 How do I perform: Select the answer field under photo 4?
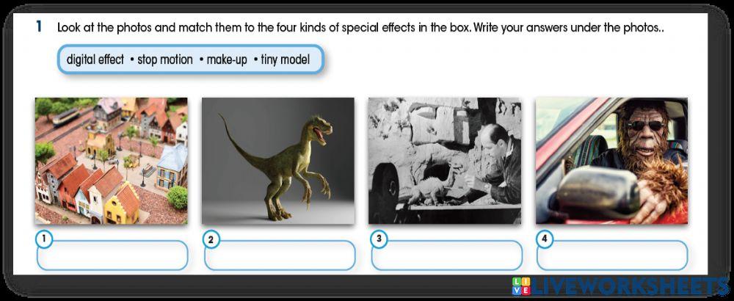tap(612, 256)
